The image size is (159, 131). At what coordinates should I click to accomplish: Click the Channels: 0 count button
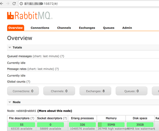(59, 91)
